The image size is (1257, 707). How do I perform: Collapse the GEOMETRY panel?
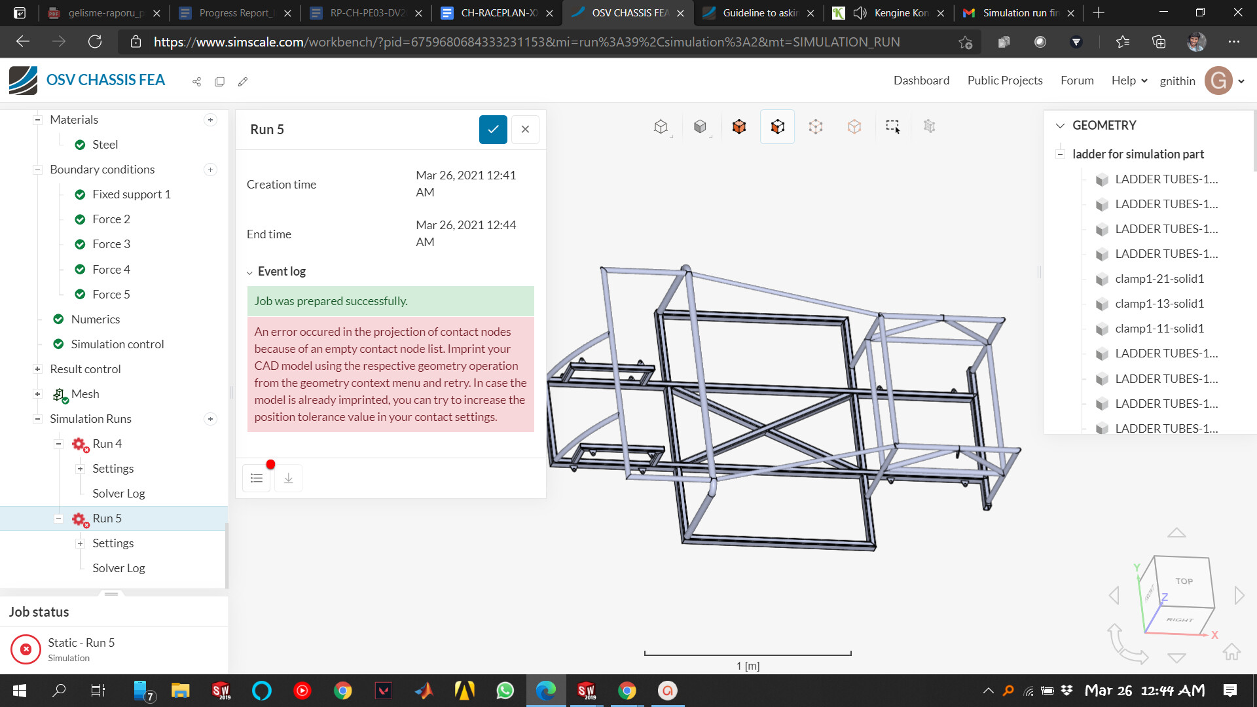pyautogui.click(x=1061, y=126)
